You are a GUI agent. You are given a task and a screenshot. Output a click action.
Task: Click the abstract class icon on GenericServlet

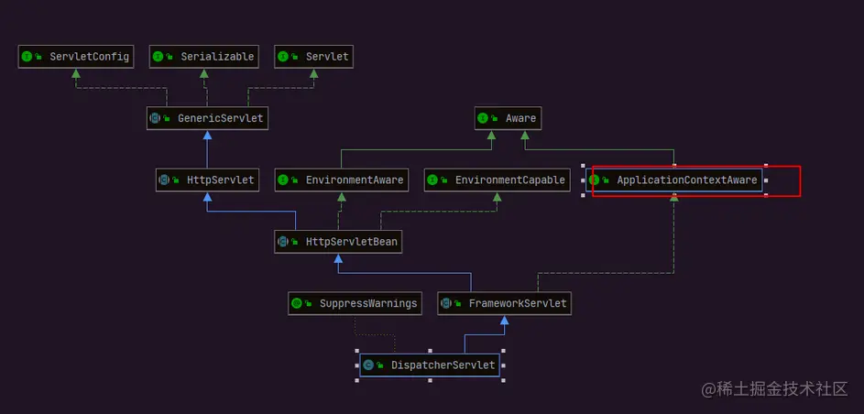155,118
